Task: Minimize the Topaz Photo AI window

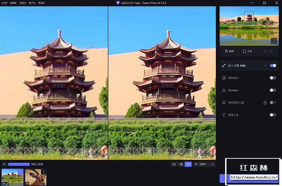Action: pos(252,3)
